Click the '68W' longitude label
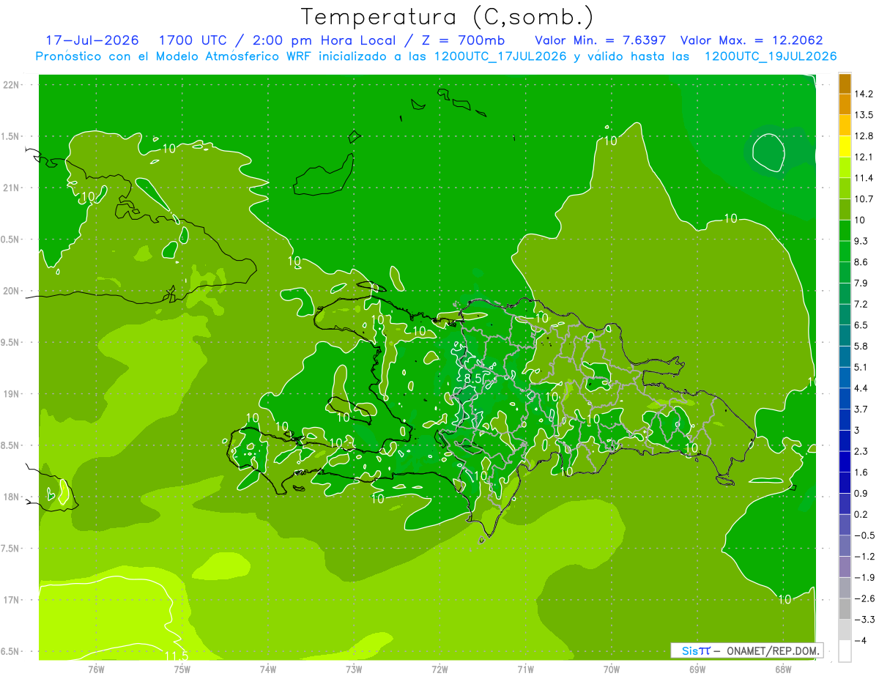Viewport: 879px width, 679px height. pos(782,669)
